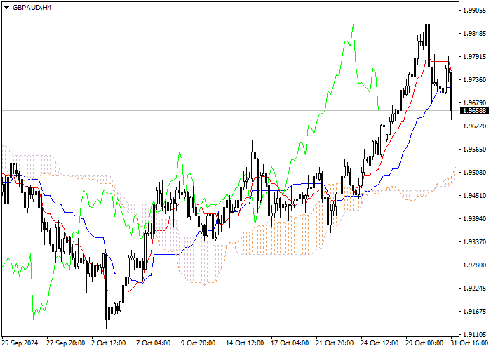Select the GBPAUD,H4 chart title label
The image size is (491, 351).
[x=32, y=8]
